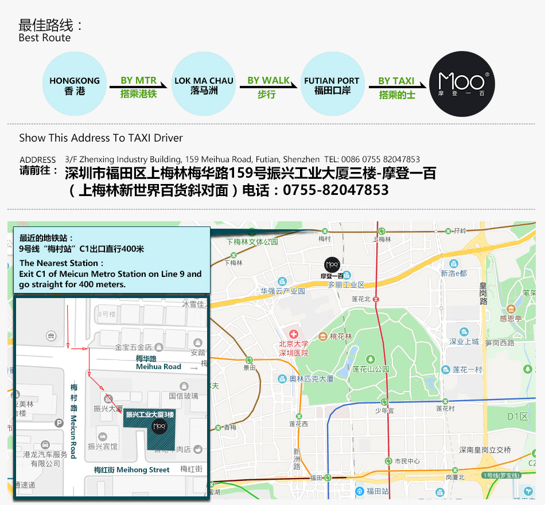Click the 摩登一百 Moo marker on the city map
The image size is (545, 505).
(332, 265)
